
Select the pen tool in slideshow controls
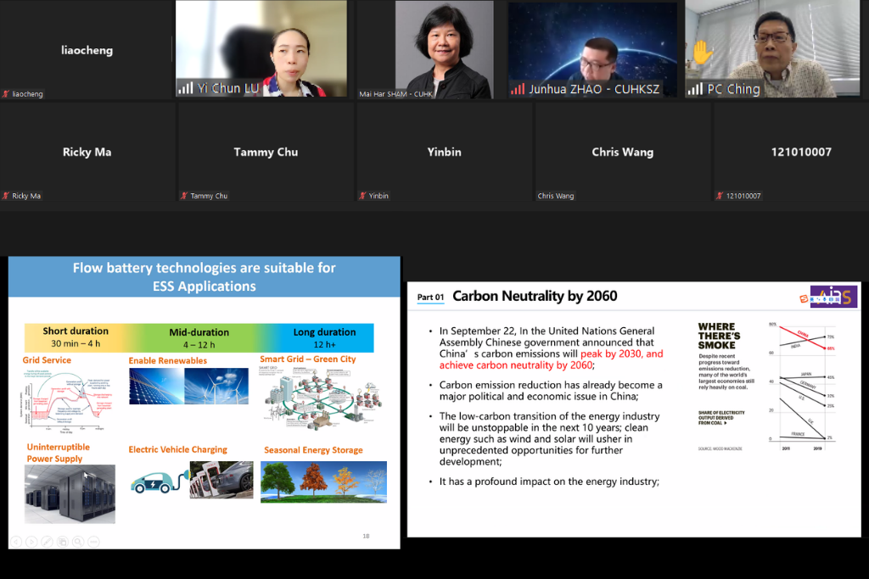pyautogui.click(x=47, y=541)
